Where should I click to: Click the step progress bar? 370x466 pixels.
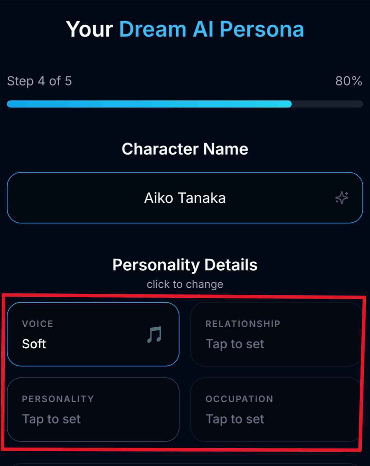pyautogui.click(x=184, y=104)
